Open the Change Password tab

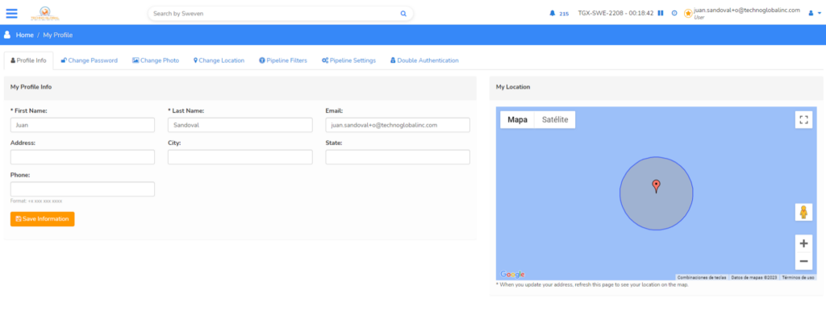(89, 60)
